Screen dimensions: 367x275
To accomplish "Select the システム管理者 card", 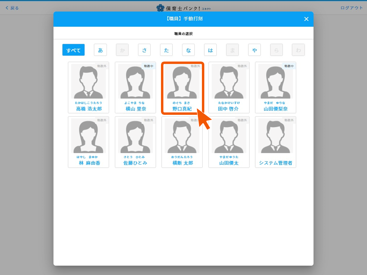I will [x=276, y=142].
